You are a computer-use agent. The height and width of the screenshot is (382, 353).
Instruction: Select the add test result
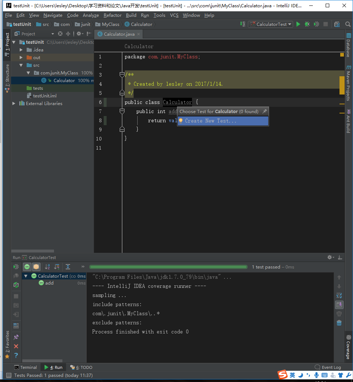(49, 283)
